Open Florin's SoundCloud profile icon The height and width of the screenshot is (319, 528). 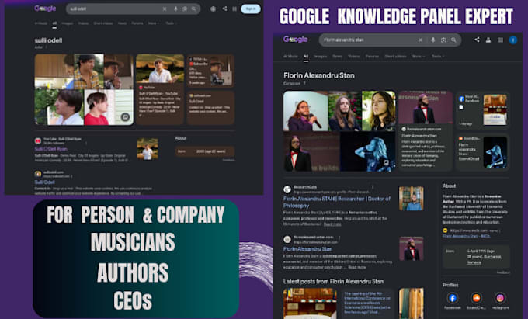[x=476, y=298]
